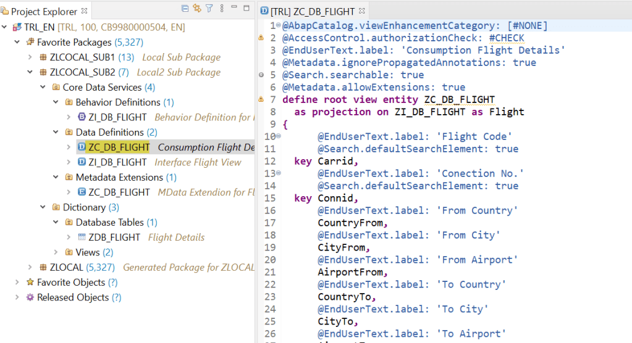
Task: Select ZC_DB_FLIGHT Consumption Flight tree item
Action: (x=166, y=147)
